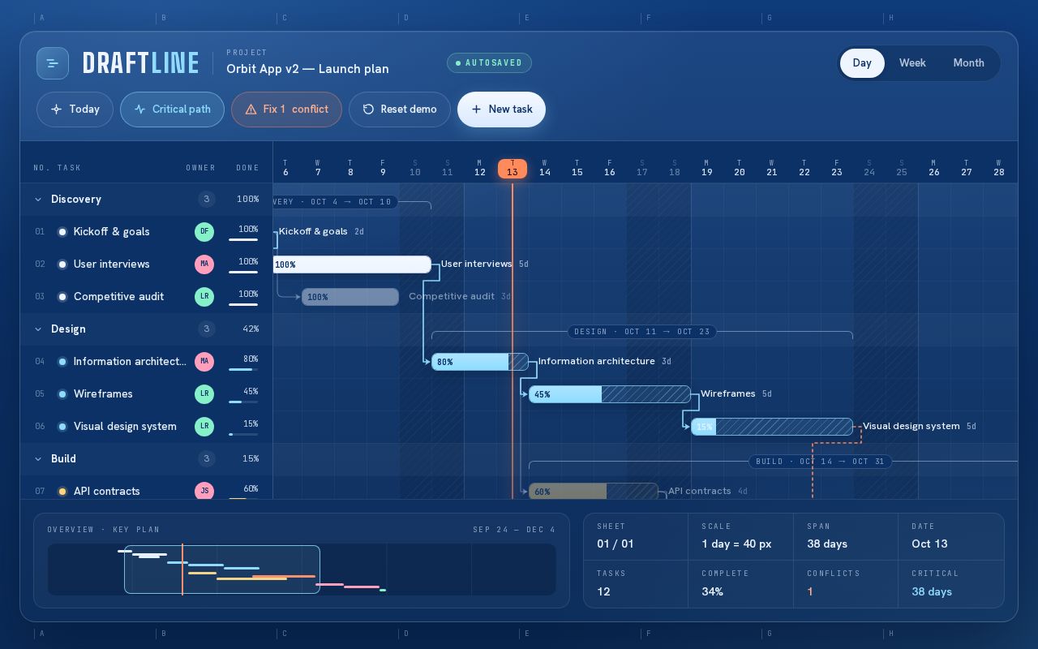Click the status dot next to Wireframes

pos(62,394)
